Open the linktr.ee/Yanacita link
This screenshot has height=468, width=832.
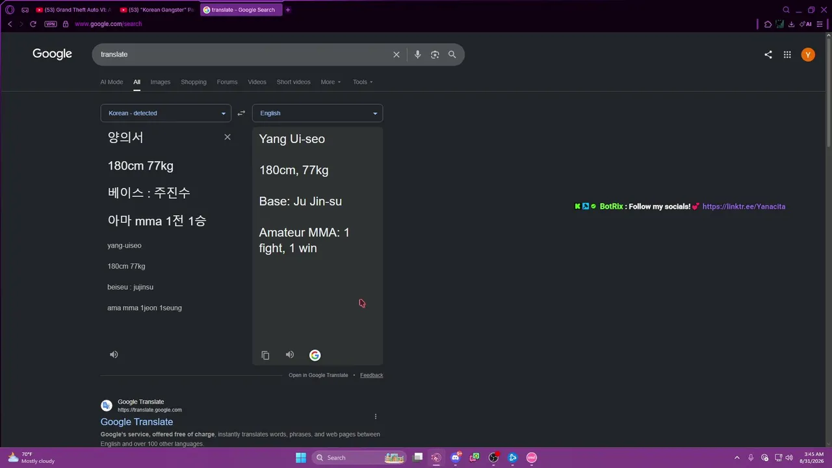pyautogui.click(x=744, y=207)
